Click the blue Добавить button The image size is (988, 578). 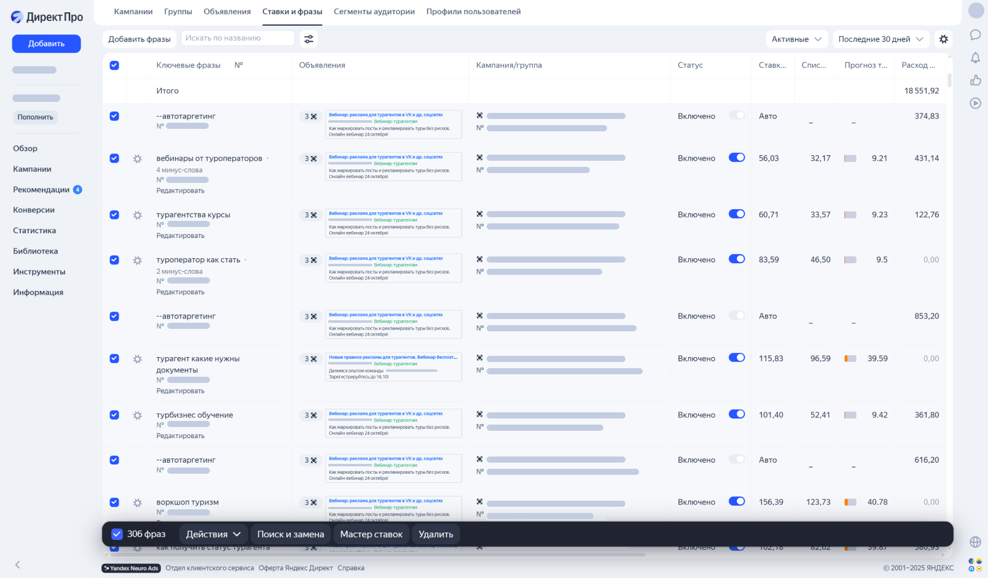tap(47, 44)
